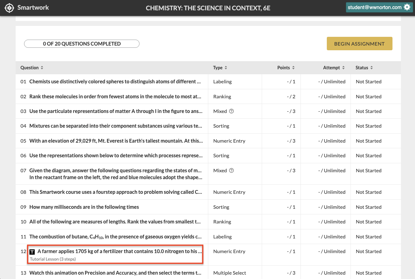Open question 11 on combustion of butane

point(116,237)
